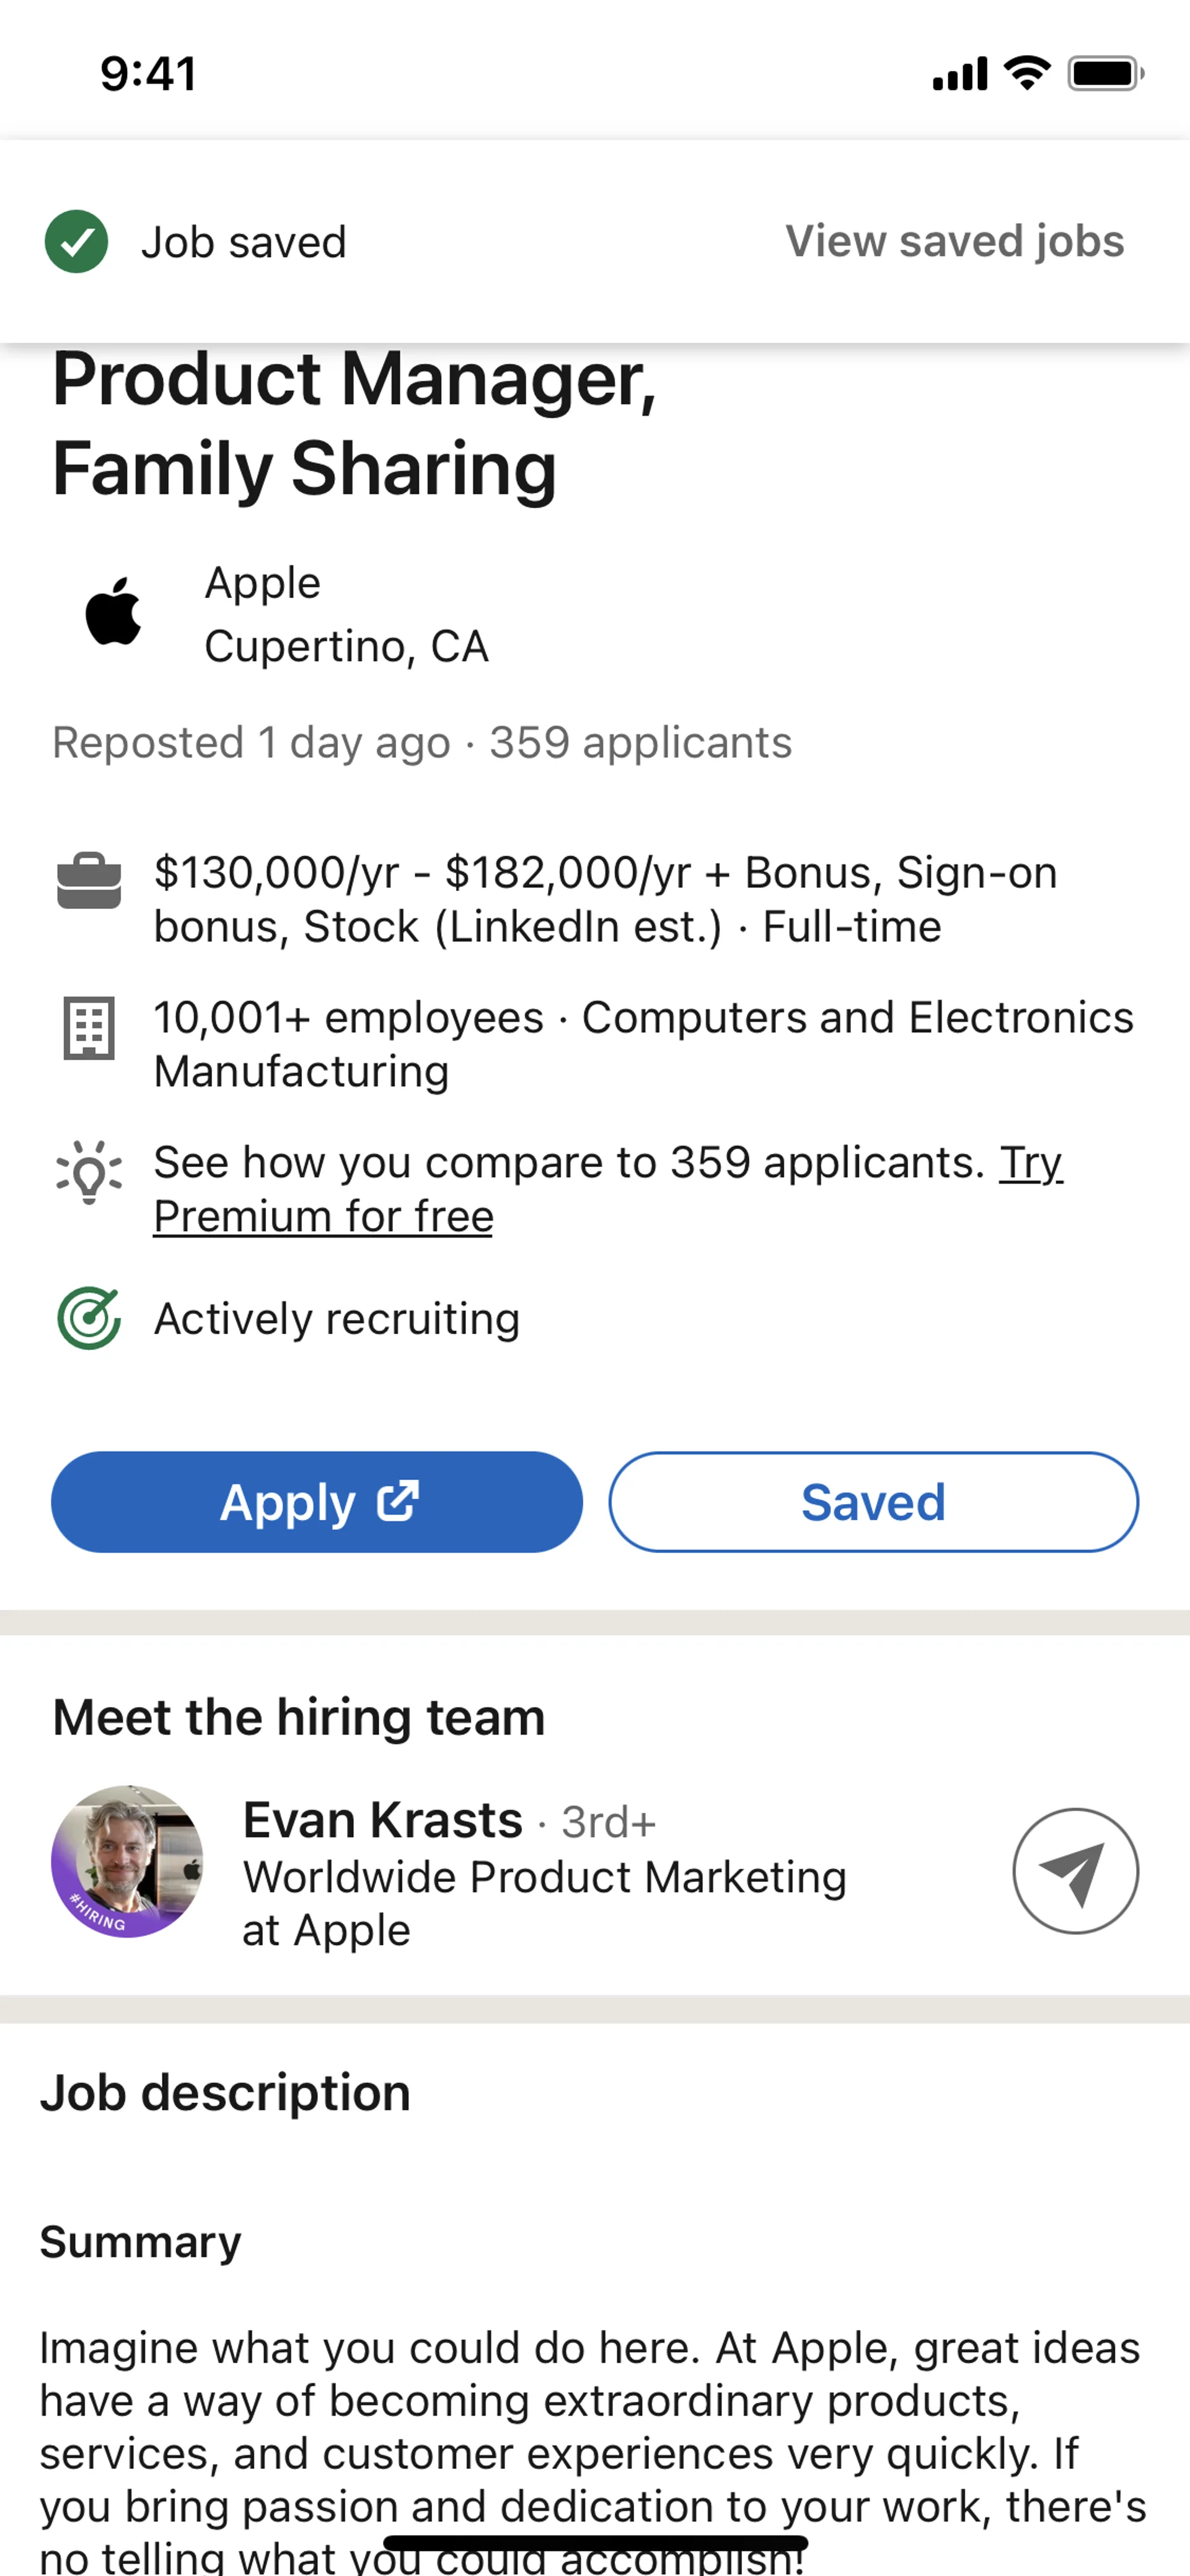The image size is (1190, 2576).
Task: Open Evan Krasts profile photo
Action: point(127,1861)
